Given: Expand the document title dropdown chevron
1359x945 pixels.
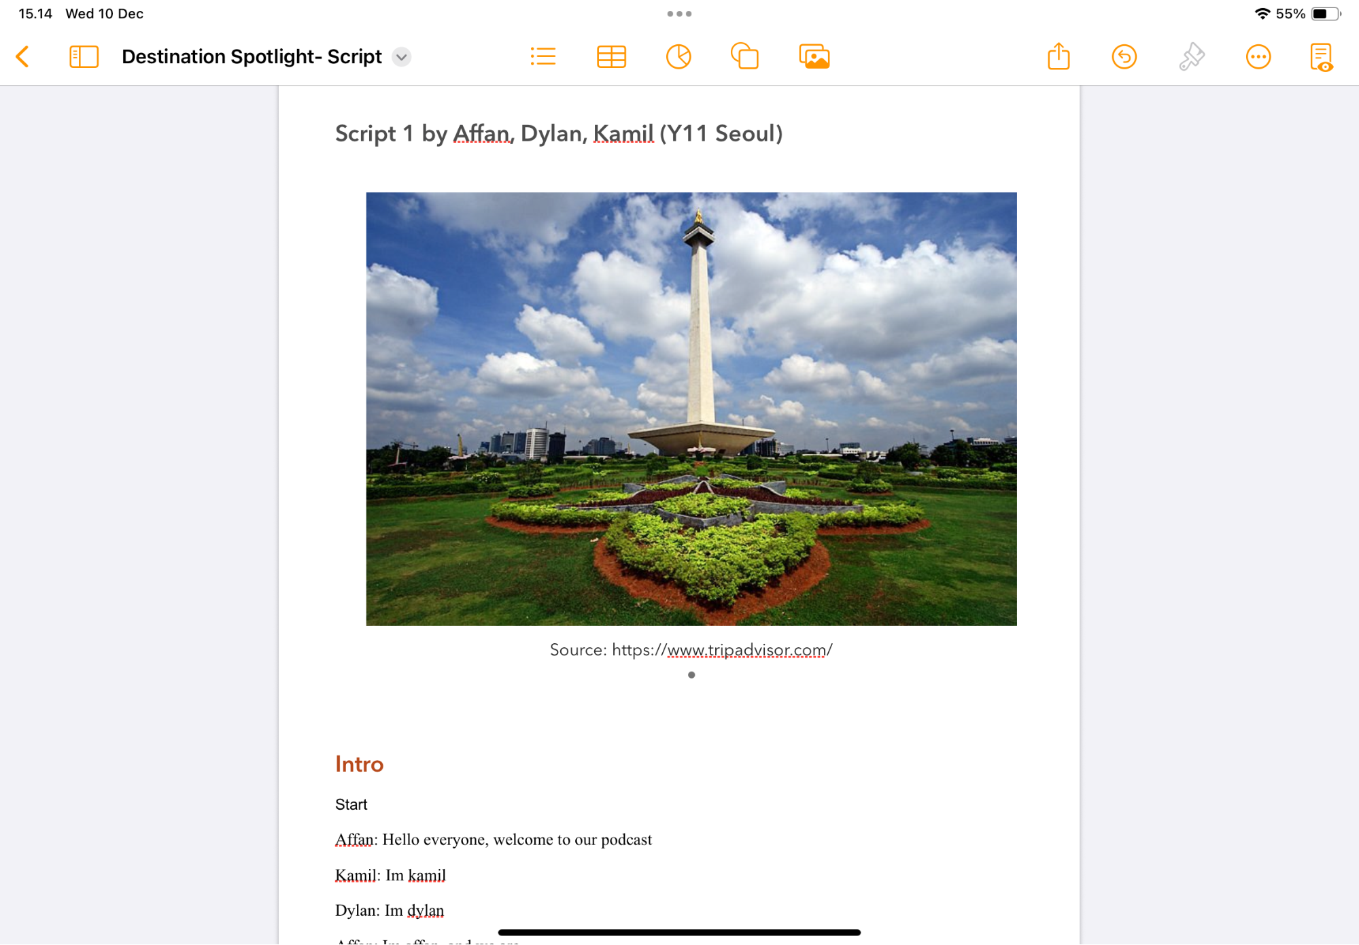Looking at the screenshot, I should click(402, 57).
